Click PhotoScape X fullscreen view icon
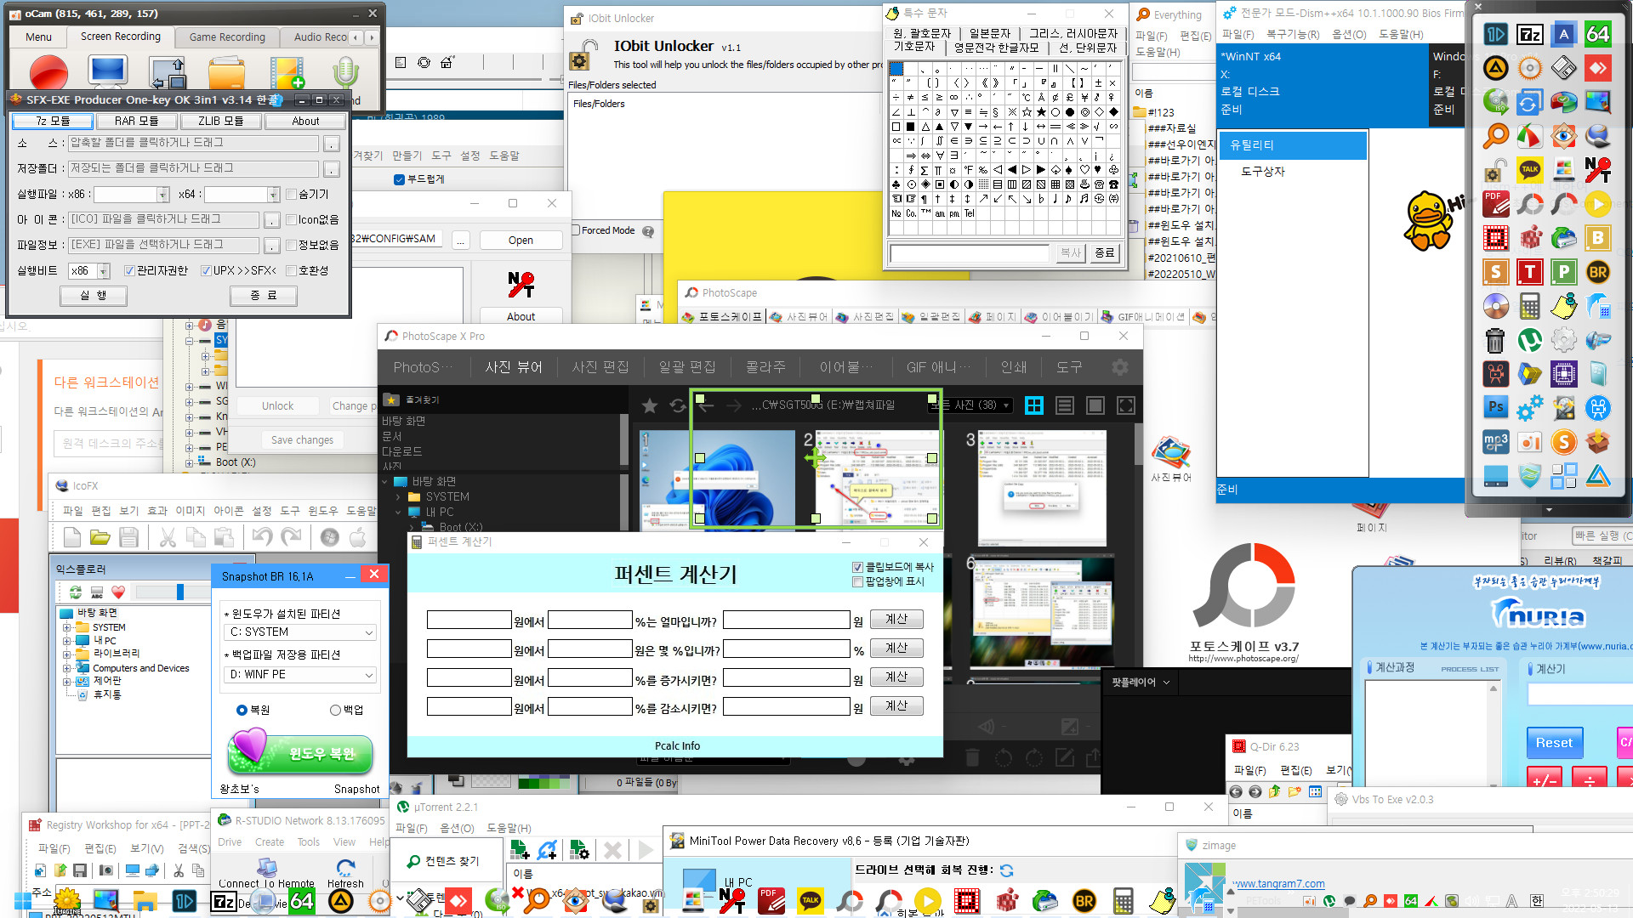Image resolution: width=1633 pixels, height=918 pixels. pyautogui.click(x=1125, y=405)
